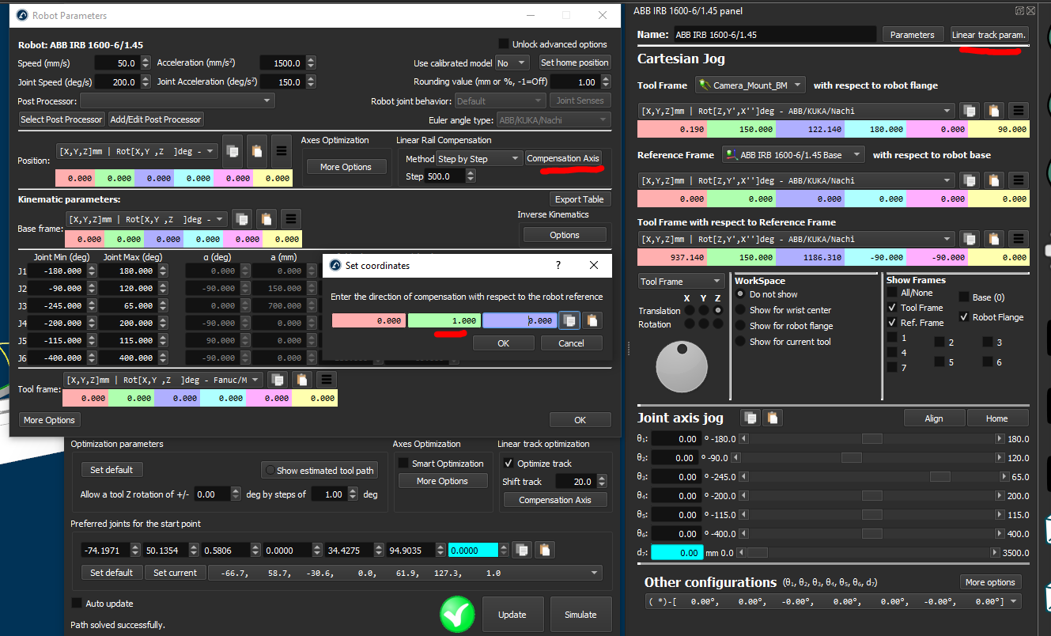Open hamburger menu next to Tool Frame coordinates
Screen dimensions: 1051x636
(x=1019, y=111)
